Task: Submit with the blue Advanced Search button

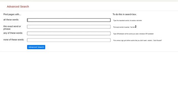Action: coord(36,47)
